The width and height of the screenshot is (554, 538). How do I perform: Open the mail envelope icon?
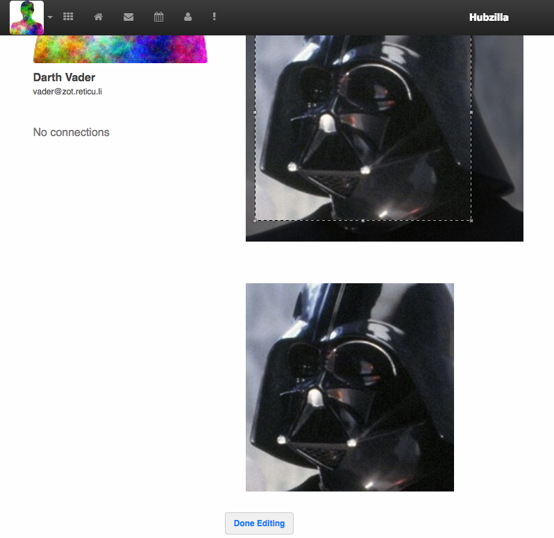coord(128,17)
